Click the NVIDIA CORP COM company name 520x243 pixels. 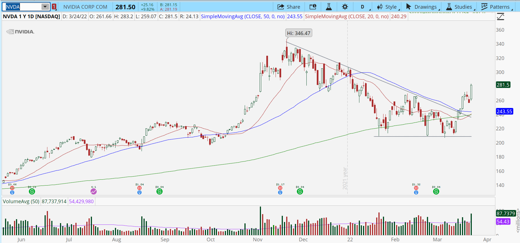85,7
